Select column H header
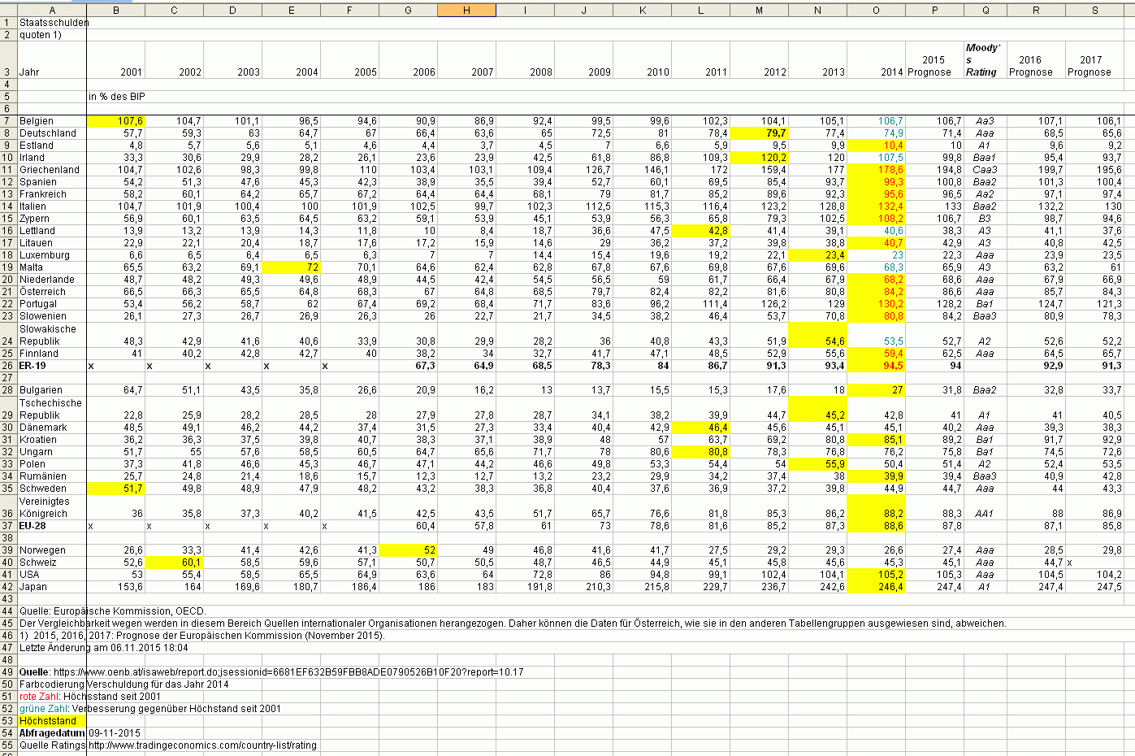This screenshot has width=1135, height=756. pyautogui.click(x=466, y=10)
